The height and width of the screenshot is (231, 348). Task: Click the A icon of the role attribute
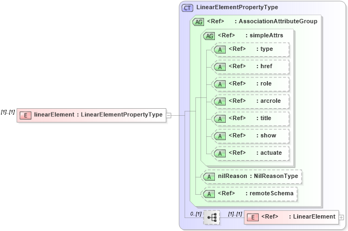[220, 84]
